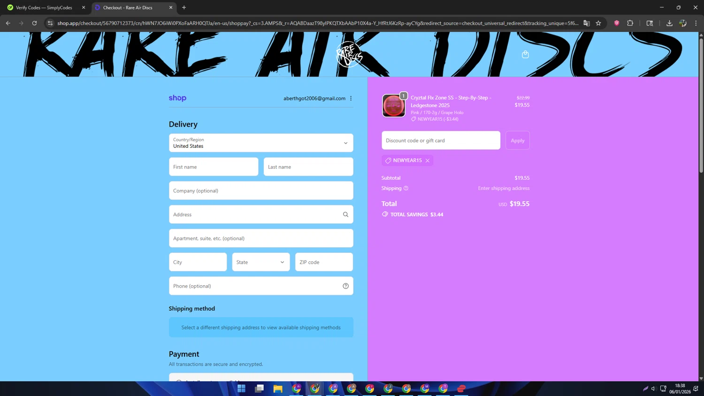Click the Enter shipping address text
Screen dimensions: 704x396
[504, 188]
